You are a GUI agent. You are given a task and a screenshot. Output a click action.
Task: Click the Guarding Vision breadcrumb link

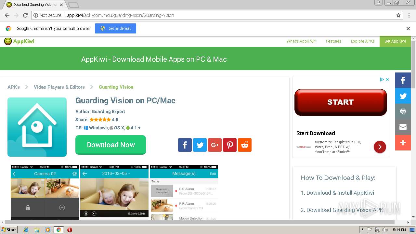point(116,87)
